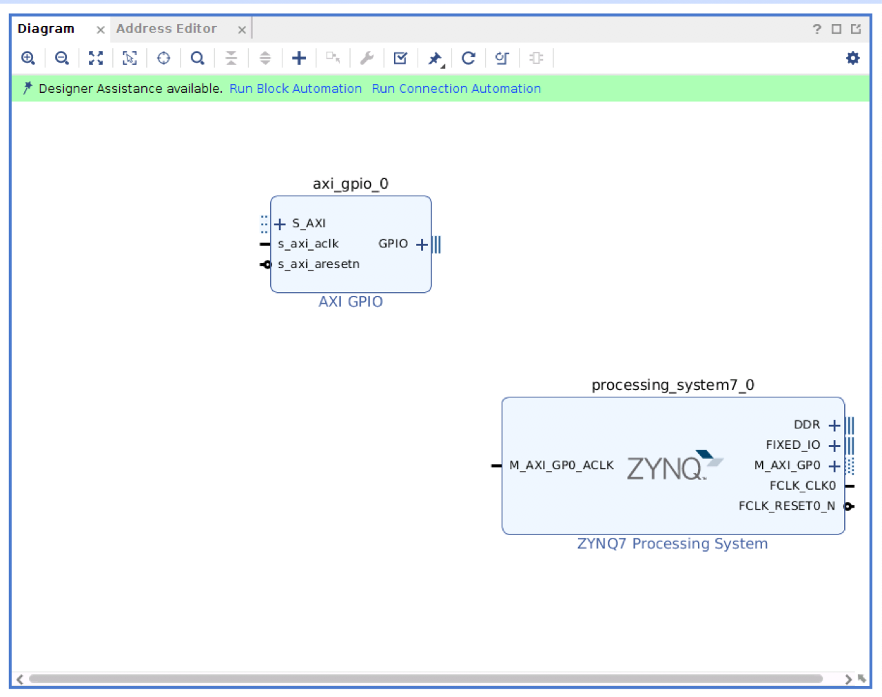Open the Search magnifier in toolbar
Image resolution: width=882 pixels, height=697 pixels.
click(198, 58)
